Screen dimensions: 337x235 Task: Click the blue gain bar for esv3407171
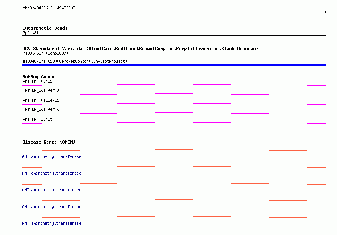174,65
